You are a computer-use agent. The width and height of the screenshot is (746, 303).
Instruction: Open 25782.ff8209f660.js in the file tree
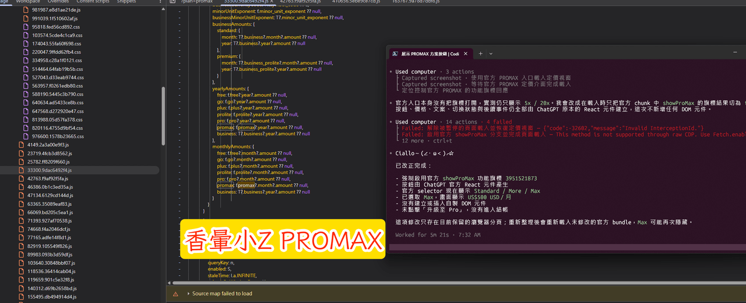coord(50,162)
